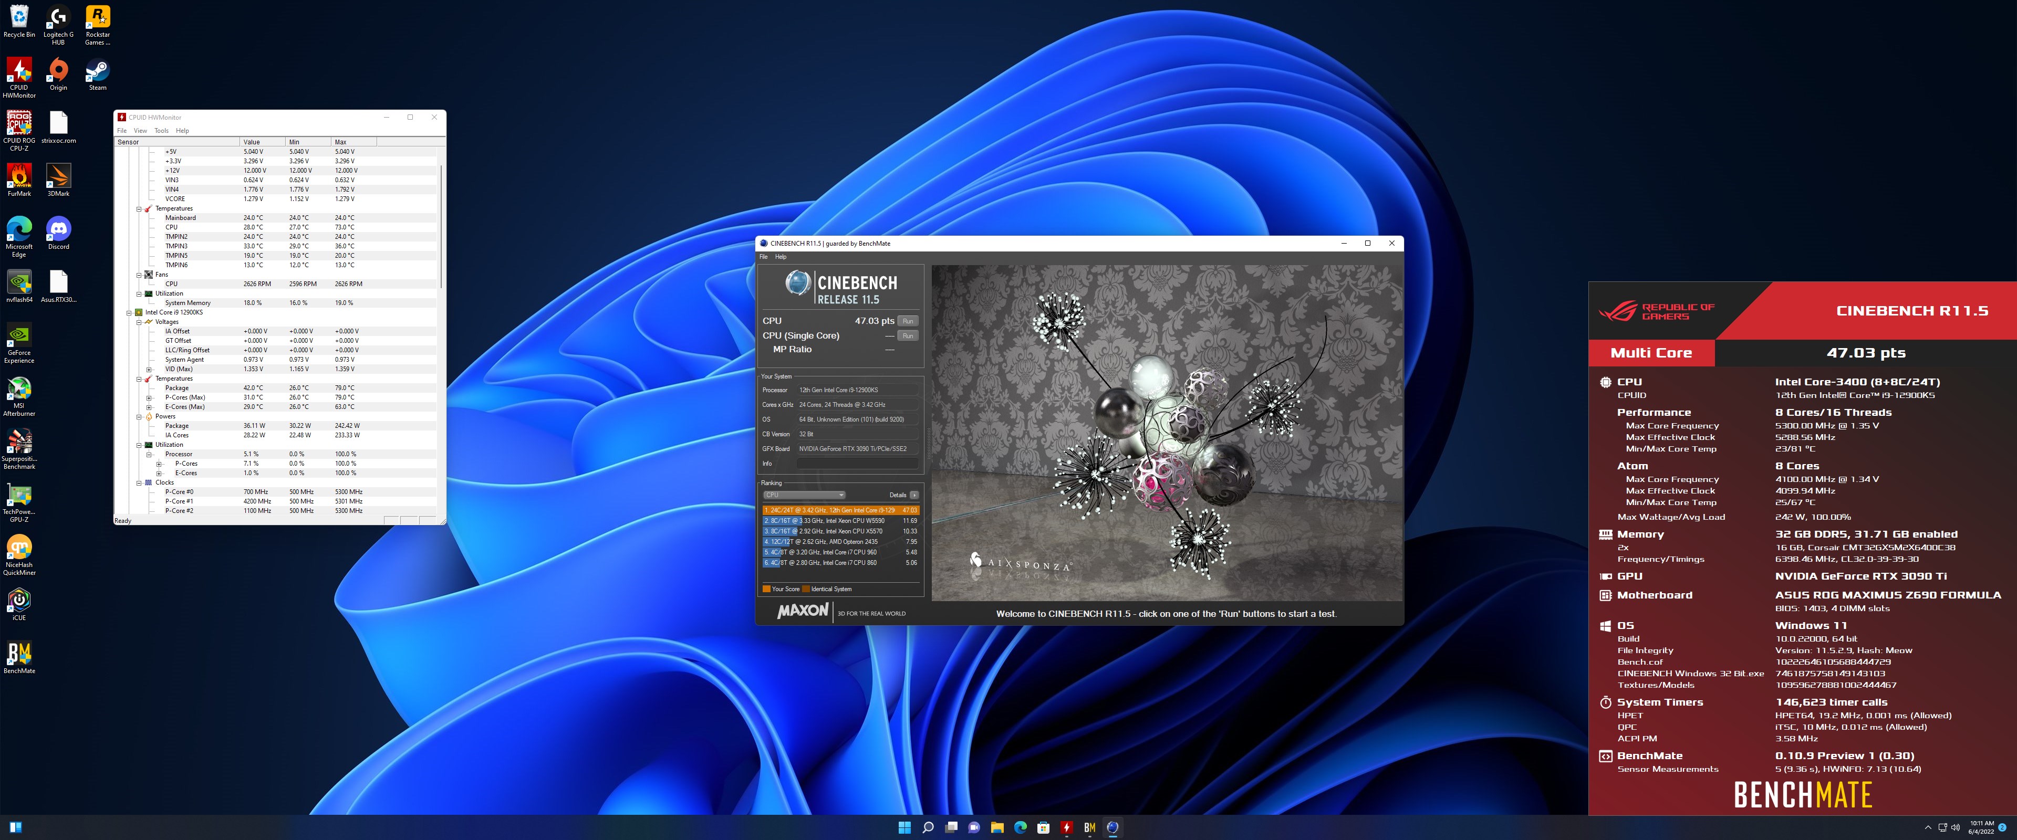Viewport: 2017px width, 840px height.
Task: Select the 3DMark desktop icon
Action: click(58, 180)
